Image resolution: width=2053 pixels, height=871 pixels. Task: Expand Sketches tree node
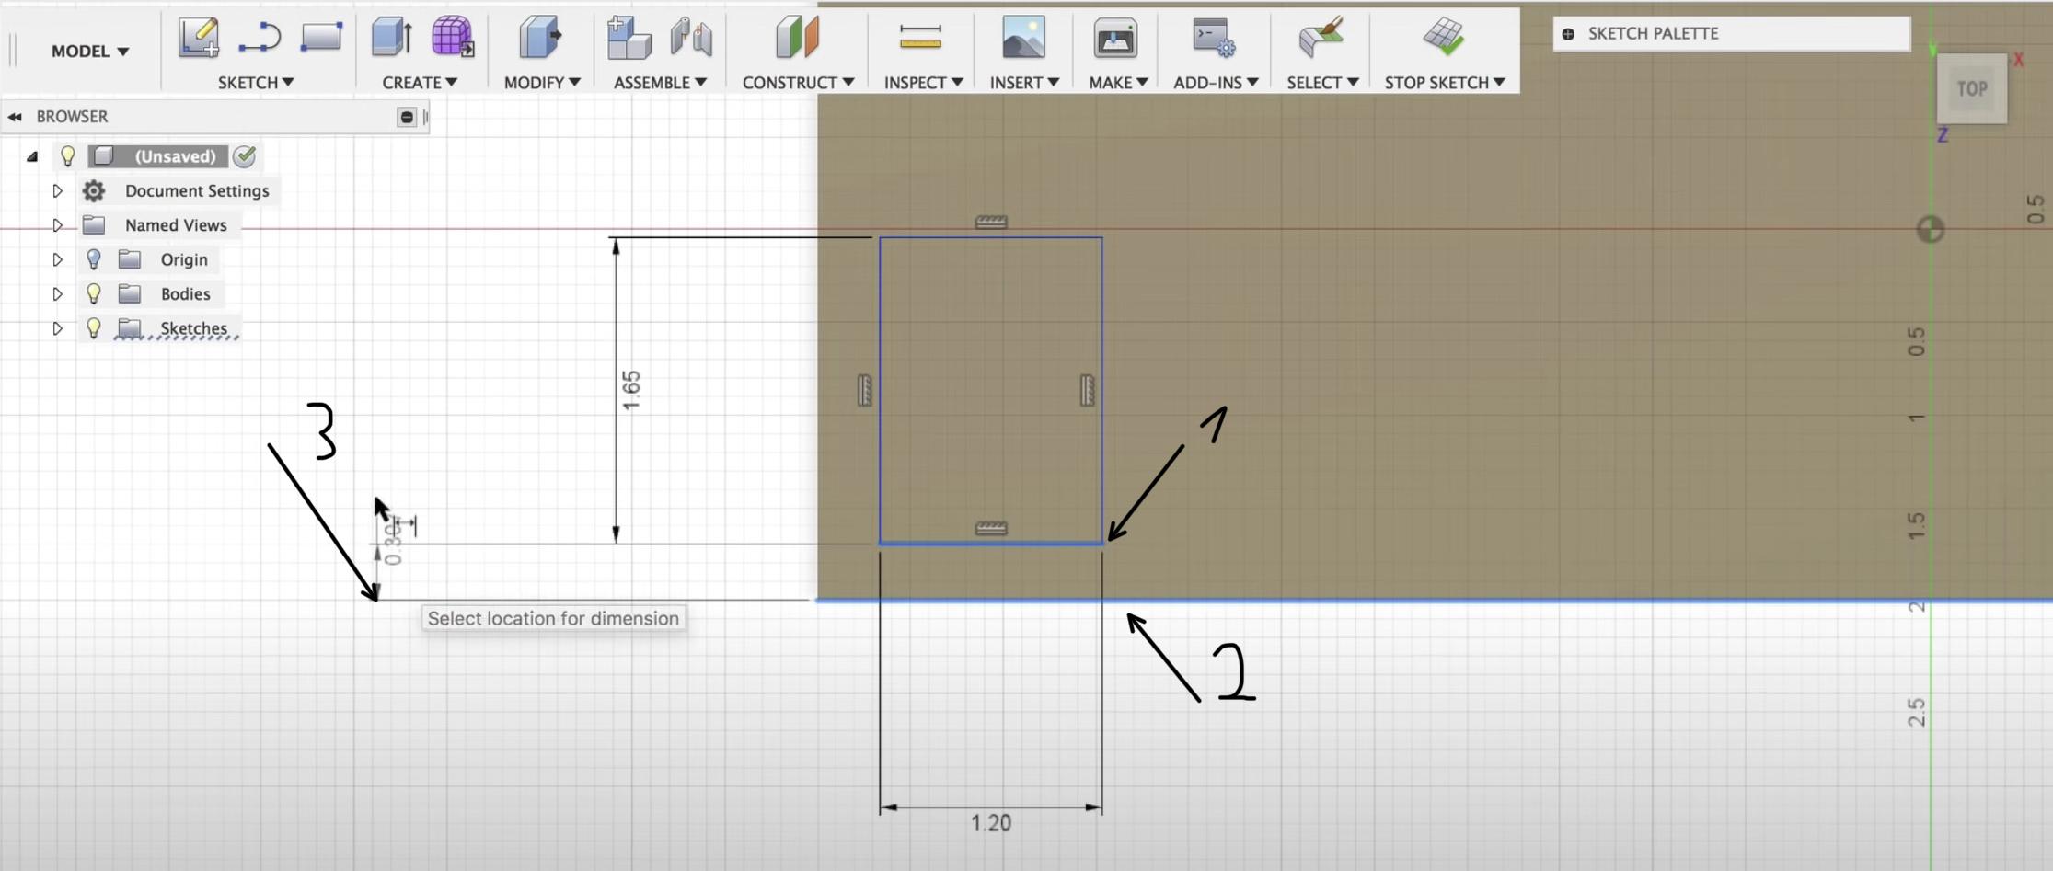[57, 328]
